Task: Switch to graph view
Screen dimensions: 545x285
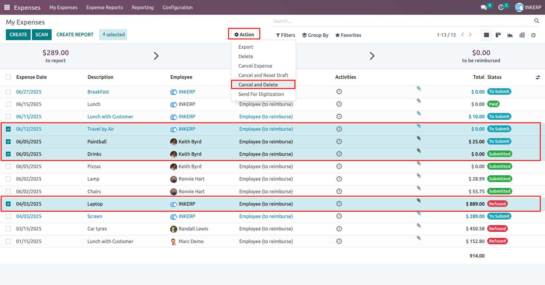Action: tap(510, 35)
